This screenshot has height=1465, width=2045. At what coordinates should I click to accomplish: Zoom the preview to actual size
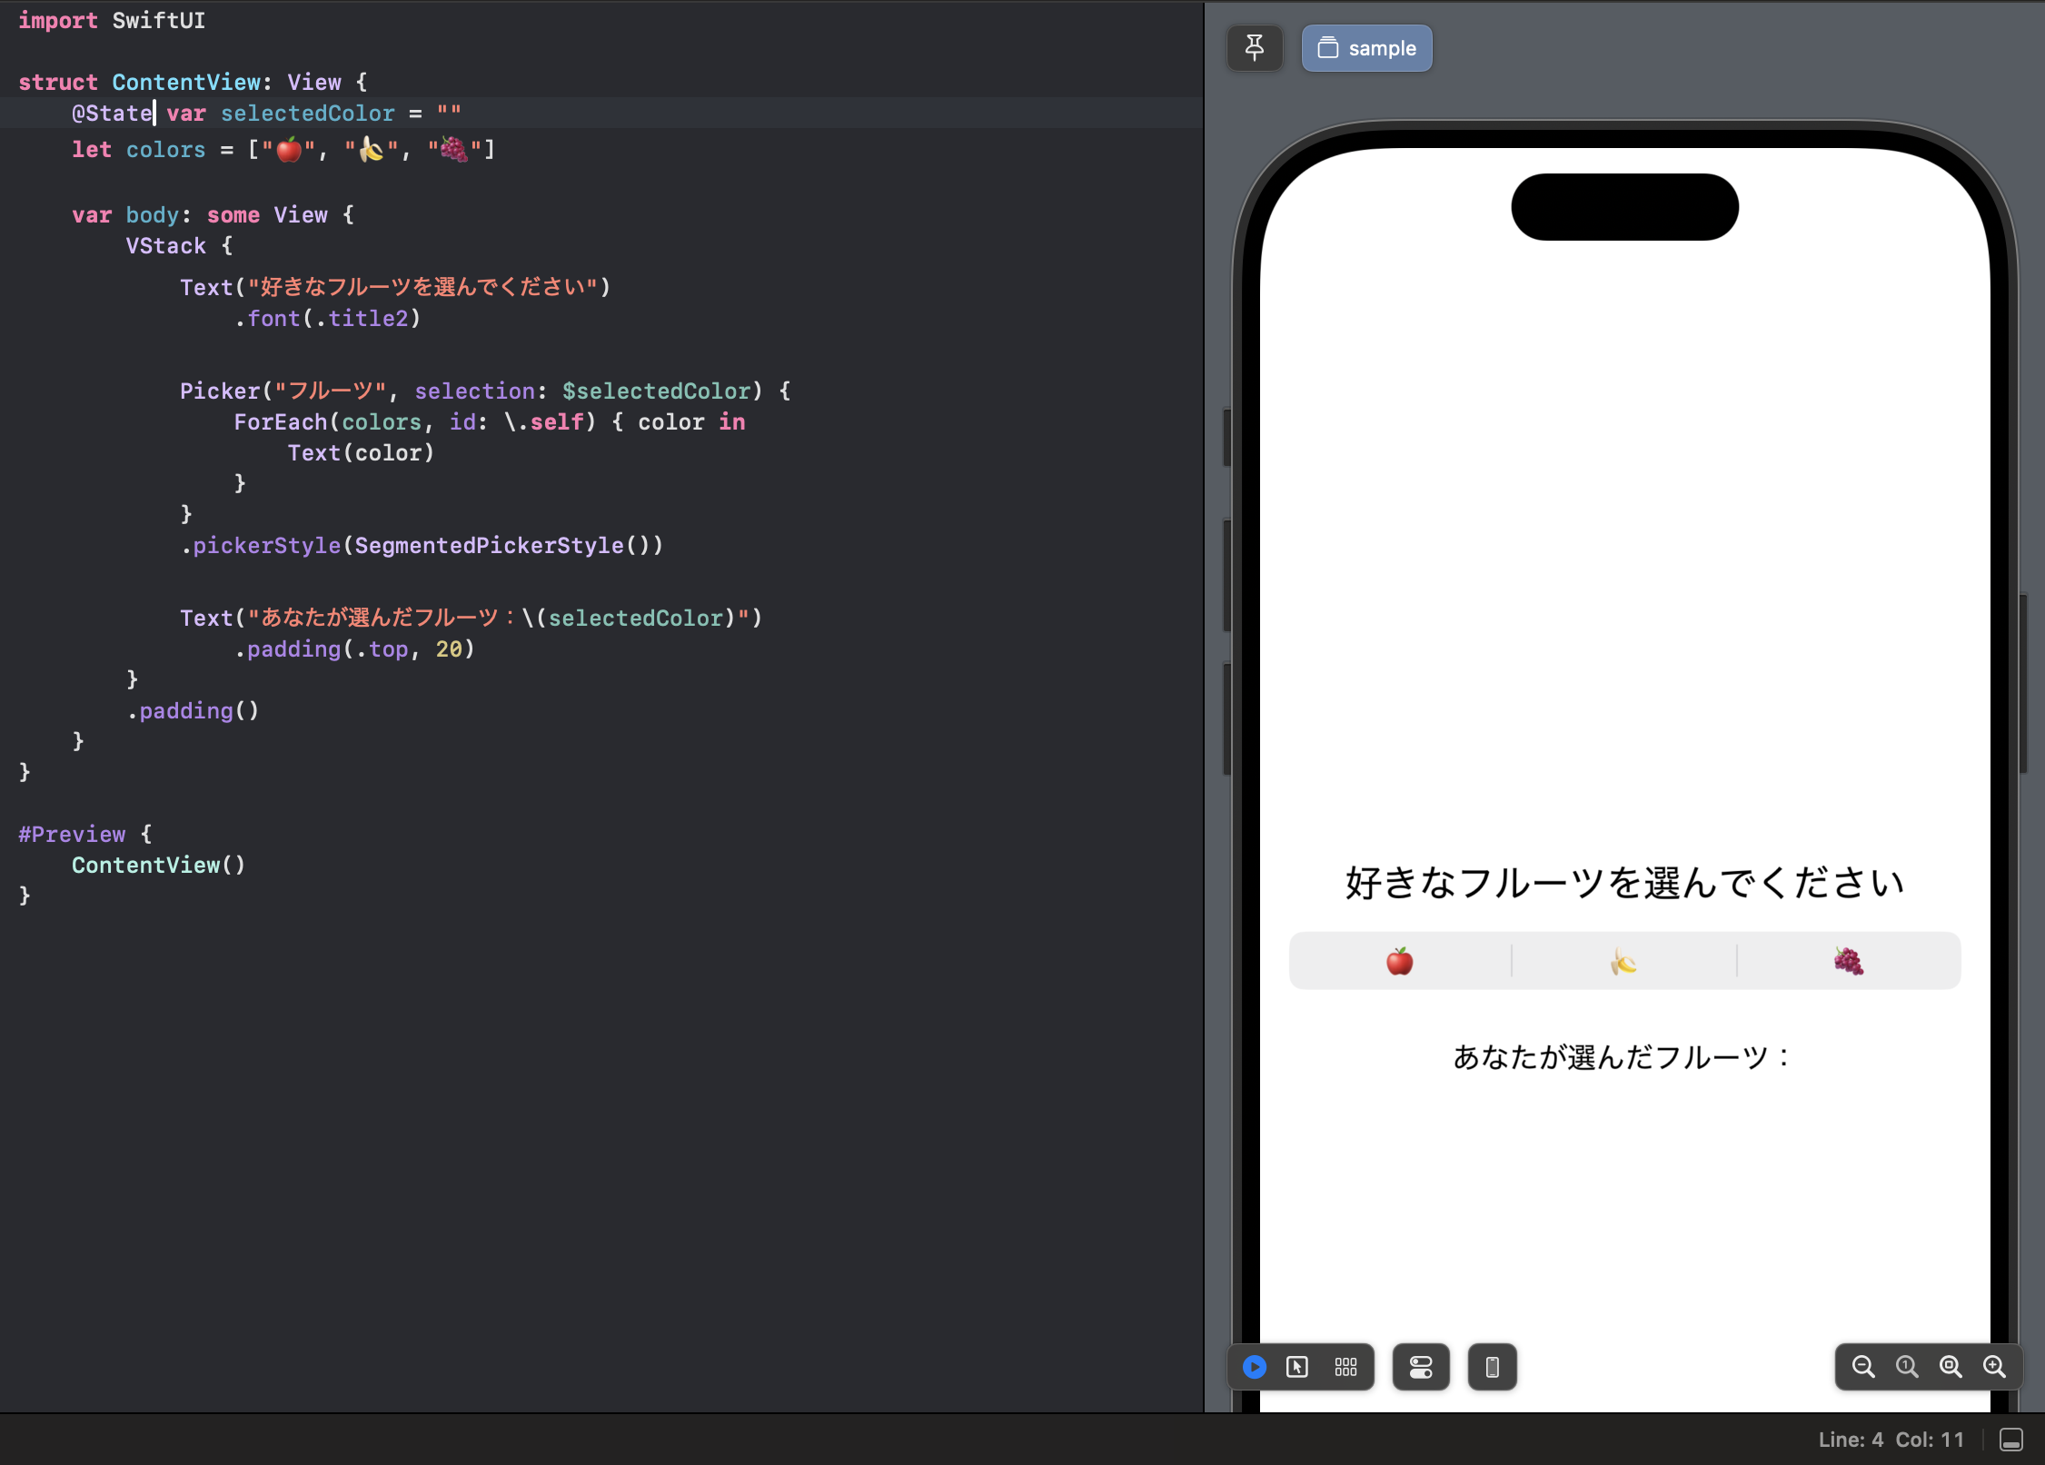click(x=1907, y=1367)
